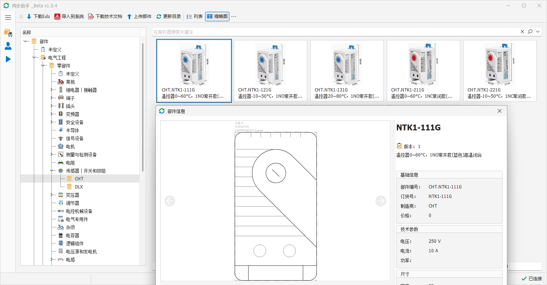Open the toolbar overflow ellipsis menu

[234, 17]
